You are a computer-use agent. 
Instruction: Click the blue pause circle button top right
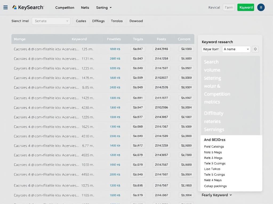pos(261,7)
